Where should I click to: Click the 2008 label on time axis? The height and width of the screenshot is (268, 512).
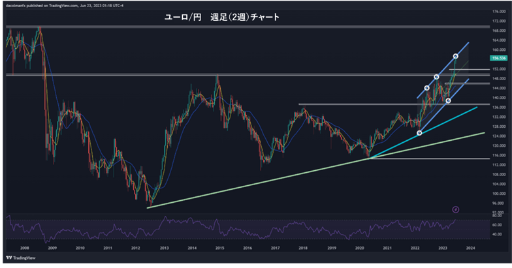tap(25, 248)
